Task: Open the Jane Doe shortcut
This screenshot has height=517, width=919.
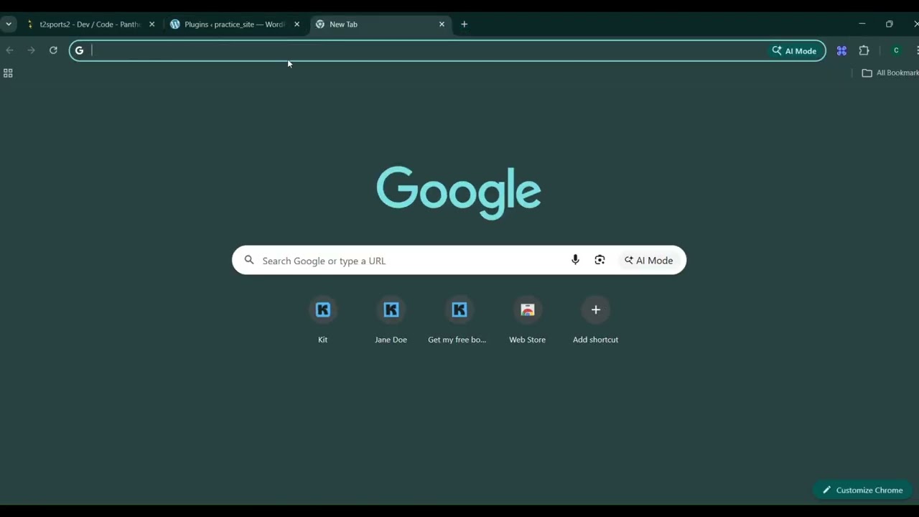Action: (391, 320)
